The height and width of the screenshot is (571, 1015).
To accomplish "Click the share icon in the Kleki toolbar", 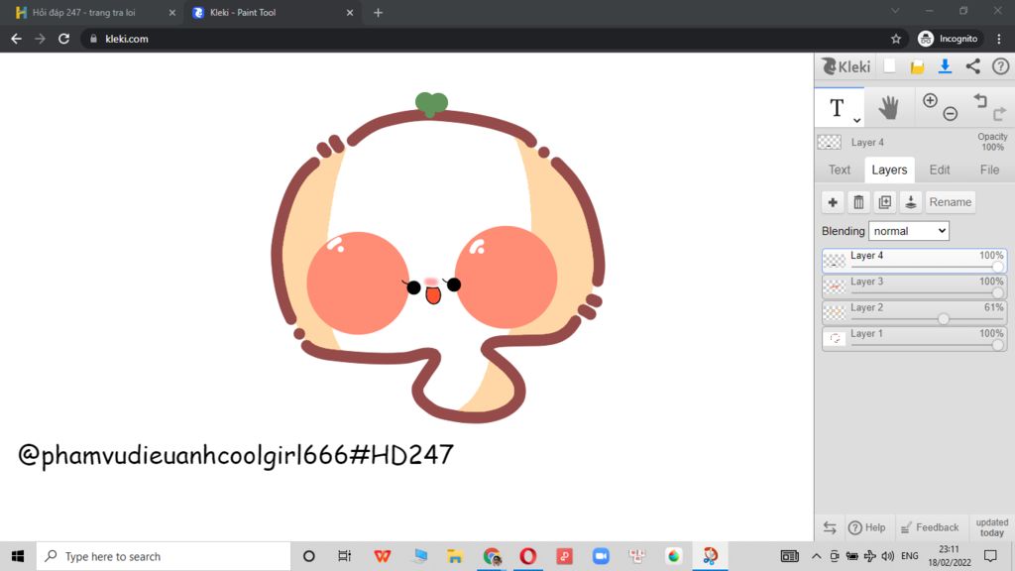I will [x=973, y=66].
